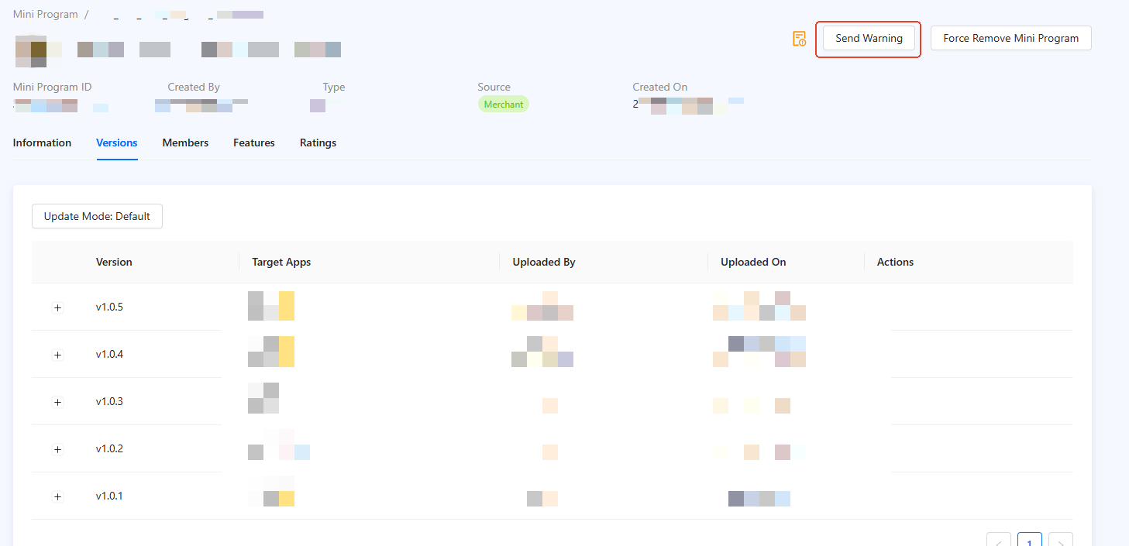The height and width of the screenshot is (546, 1129).
Task: Click the Created By label
Action: click(194, 87)
